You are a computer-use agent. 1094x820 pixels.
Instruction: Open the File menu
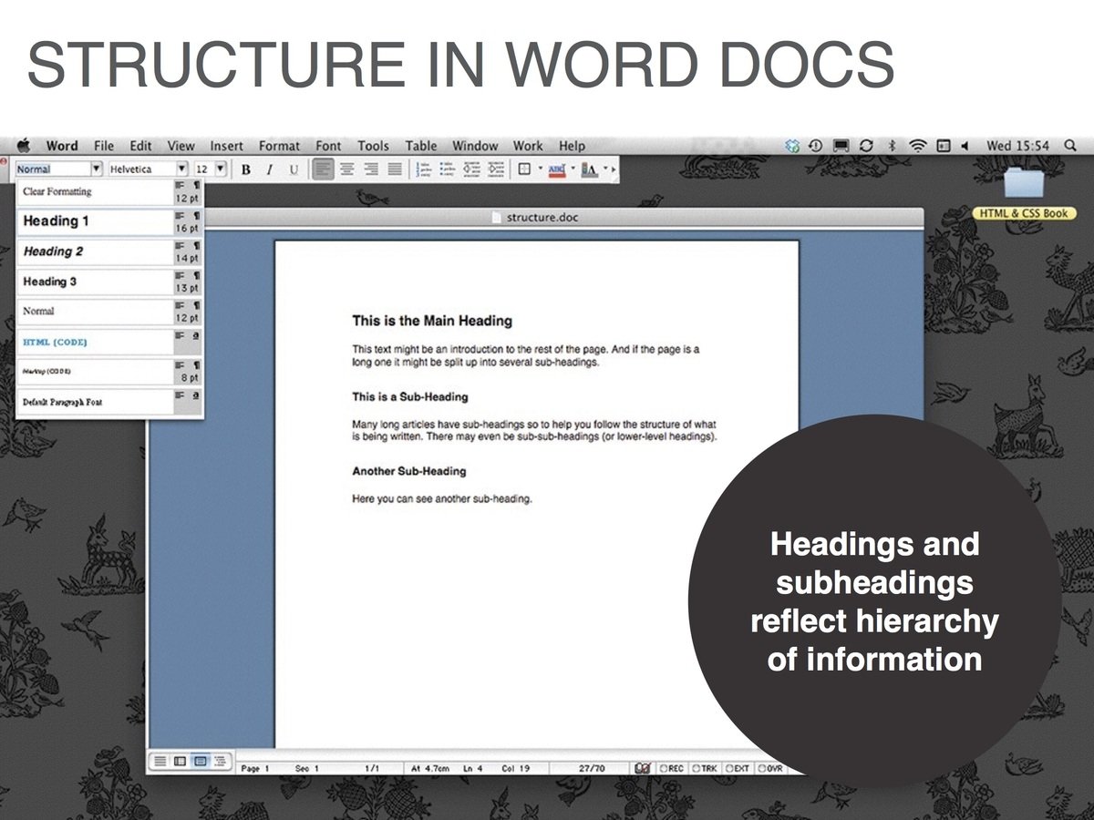(104, 146)
